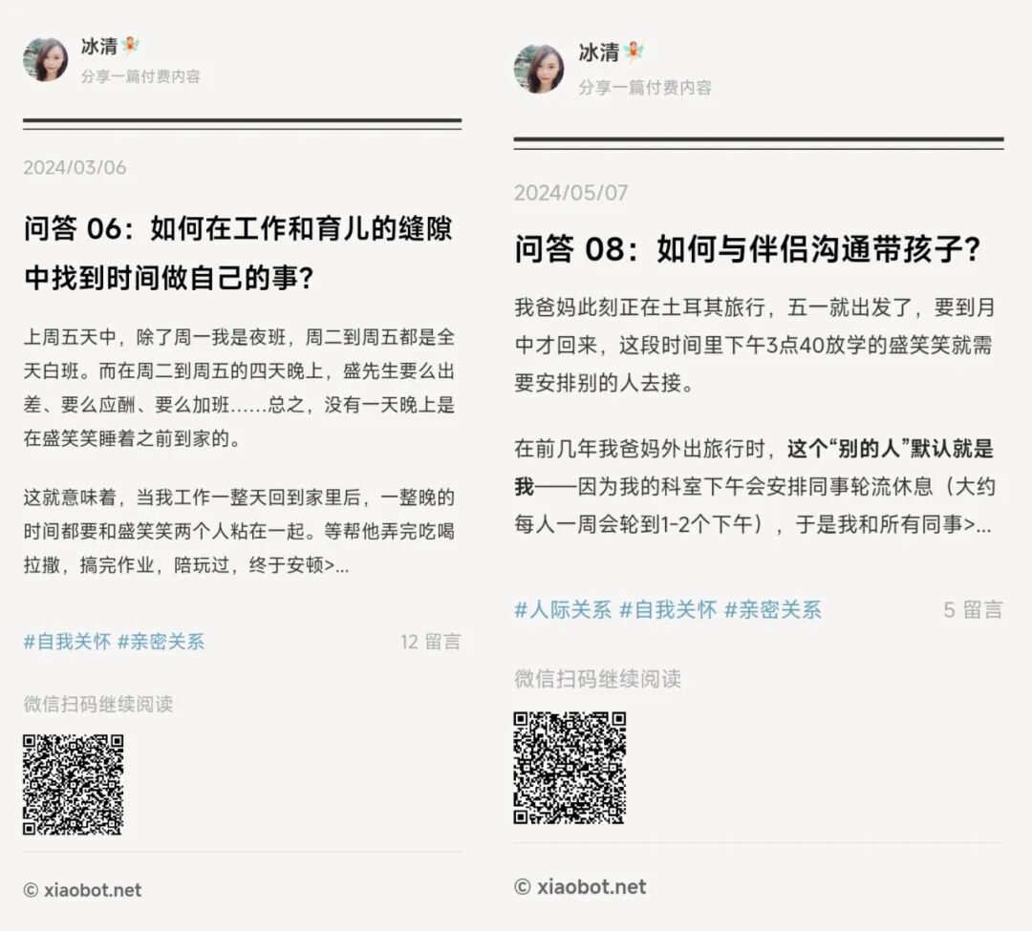Click 微信扫码继续阅读 on the 问答 08 card
The height and width of the screenshot is (931, 1032).
[597, 679]
